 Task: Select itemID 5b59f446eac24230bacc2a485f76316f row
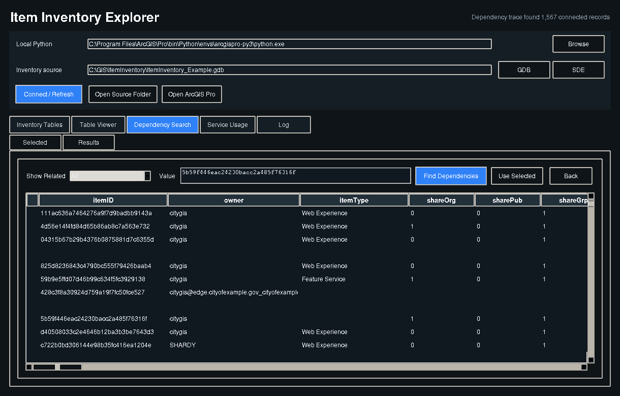307,319
